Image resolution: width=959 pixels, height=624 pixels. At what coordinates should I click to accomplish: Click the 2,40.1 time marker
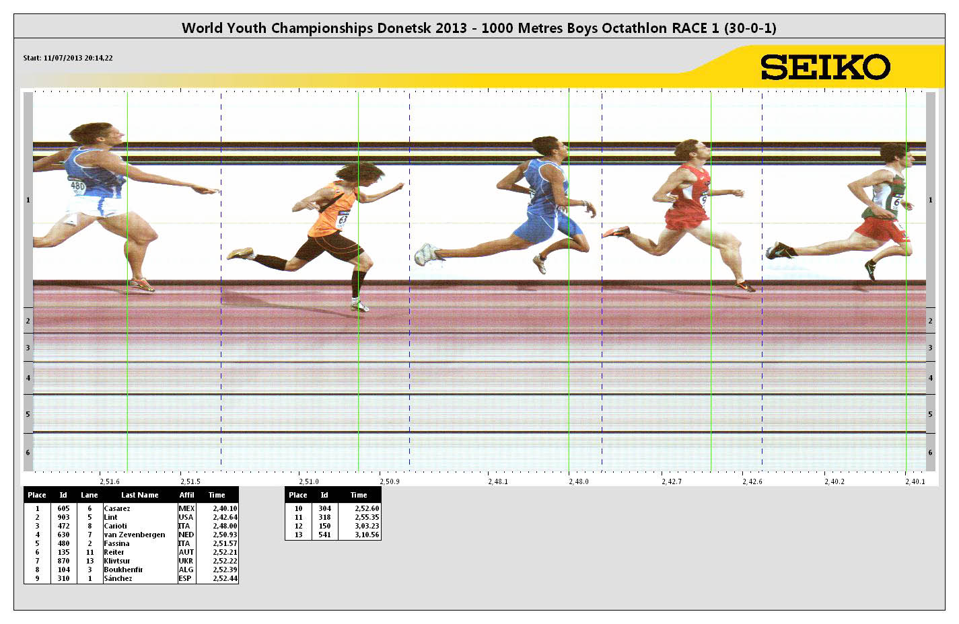(915, 481)
